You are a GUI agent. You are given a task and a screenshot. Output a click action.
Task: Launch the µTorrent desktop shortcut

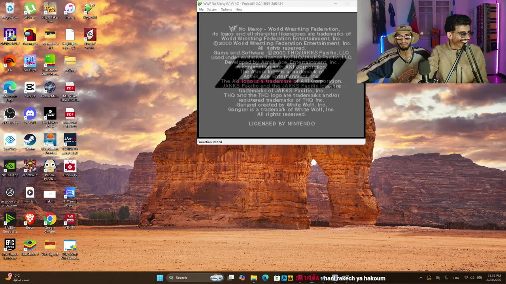(30, 11)
